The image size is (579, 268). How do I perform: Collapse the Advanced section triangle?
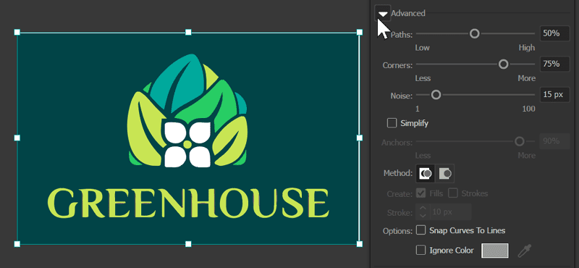pyautogui.click(x=383, y=13)
